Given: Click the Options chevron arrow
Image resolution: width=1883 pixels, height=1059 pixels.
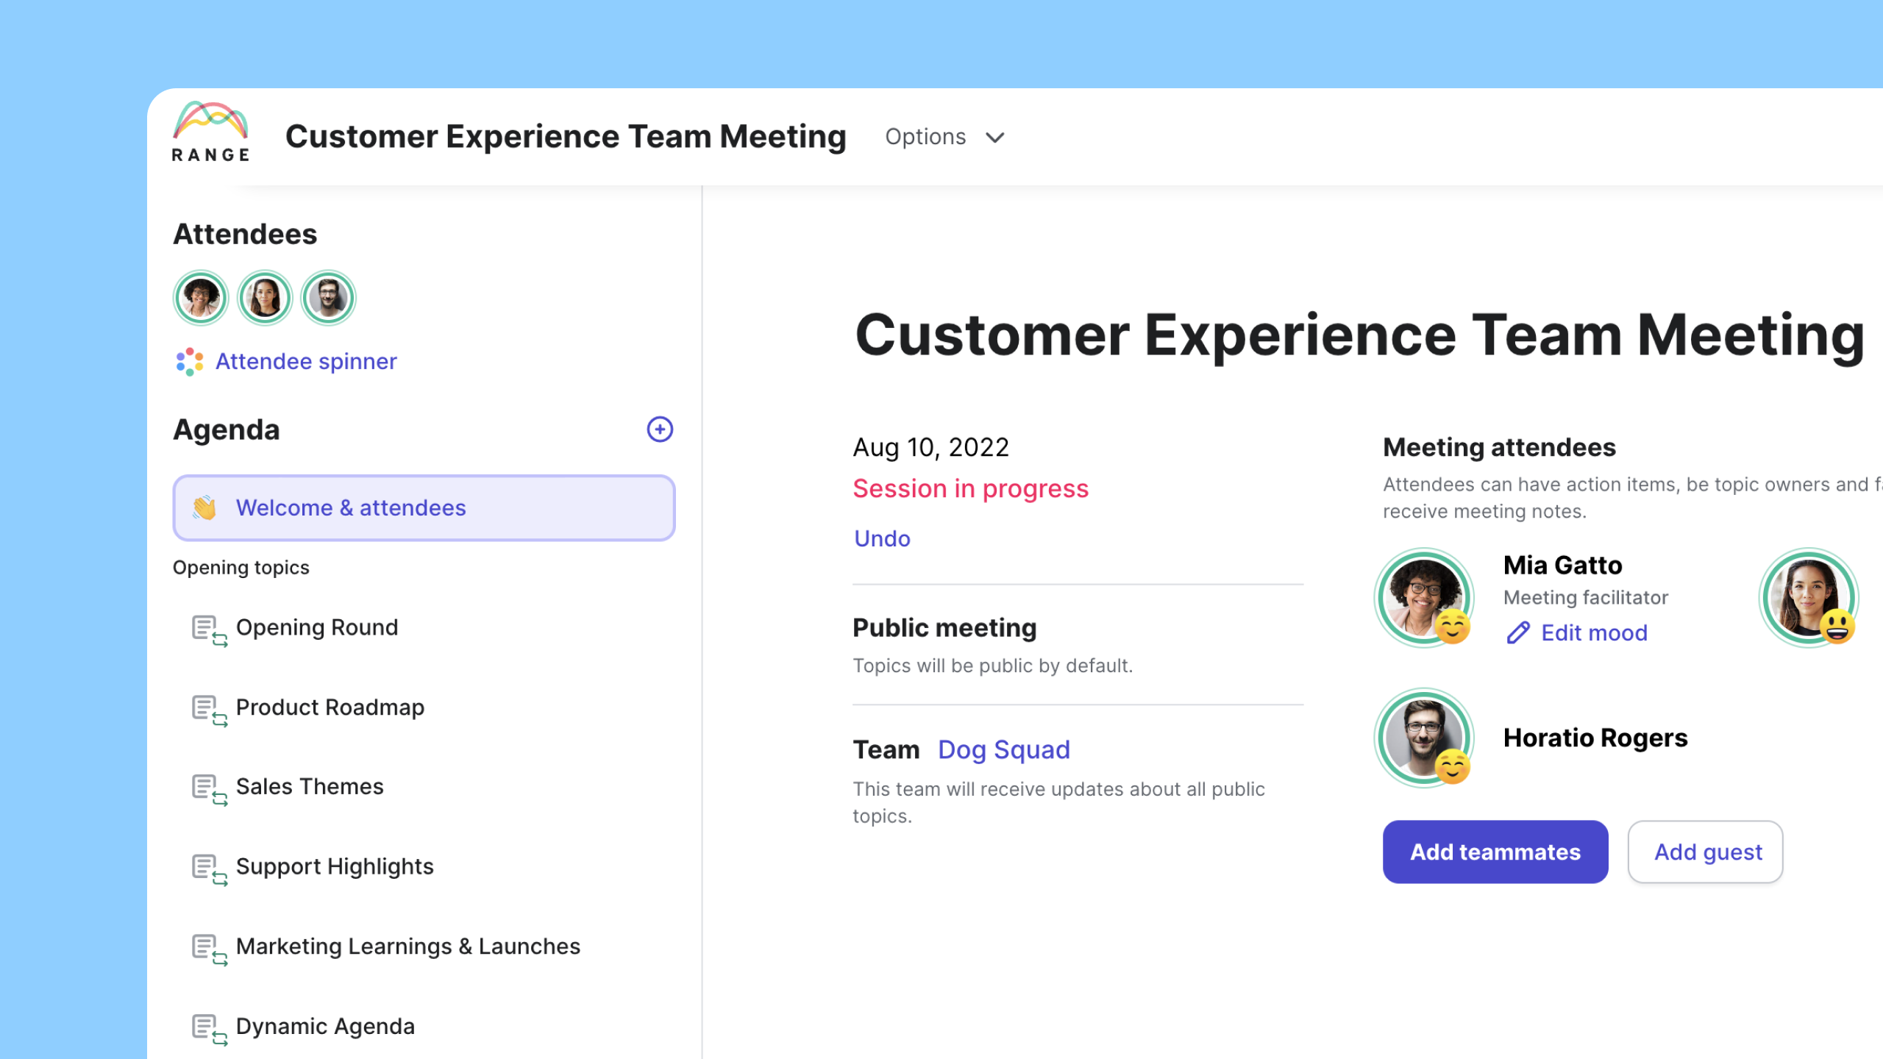Looking at the screenshot, I should pyautogui.click(x=994, y=138).
